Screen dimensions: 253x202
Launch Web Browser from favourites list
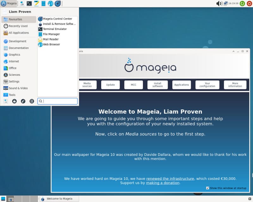click(58, 45)
